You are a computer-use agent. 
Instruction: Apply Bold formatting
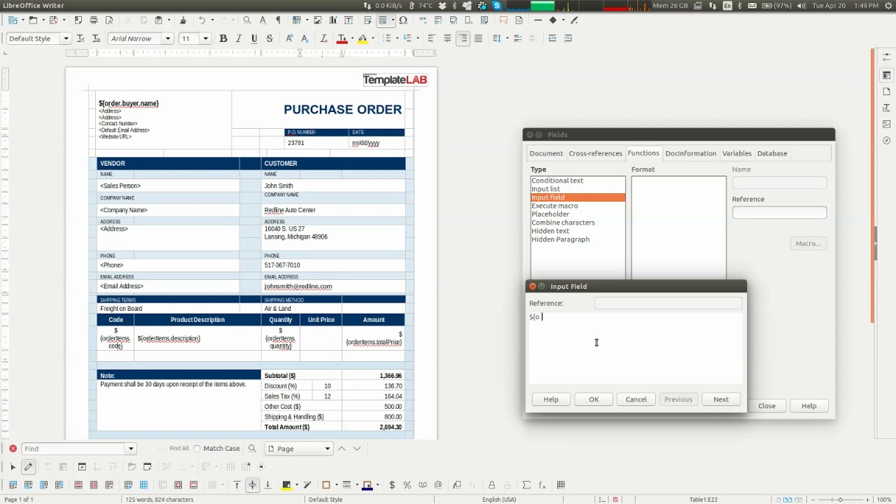tap(223, 38)
